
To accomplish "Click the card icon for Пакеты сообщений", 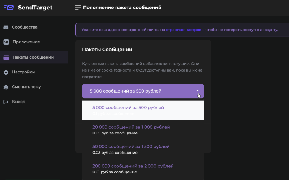I will (6, 57).
